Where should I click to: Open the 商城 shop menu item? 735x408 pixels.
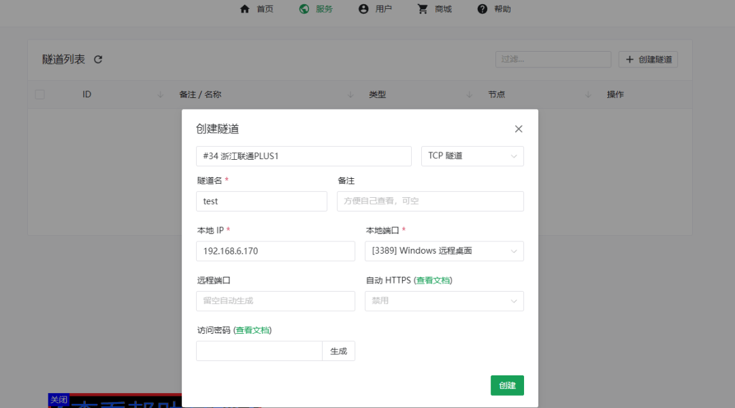pyautogui.click(x=434, y=9)
